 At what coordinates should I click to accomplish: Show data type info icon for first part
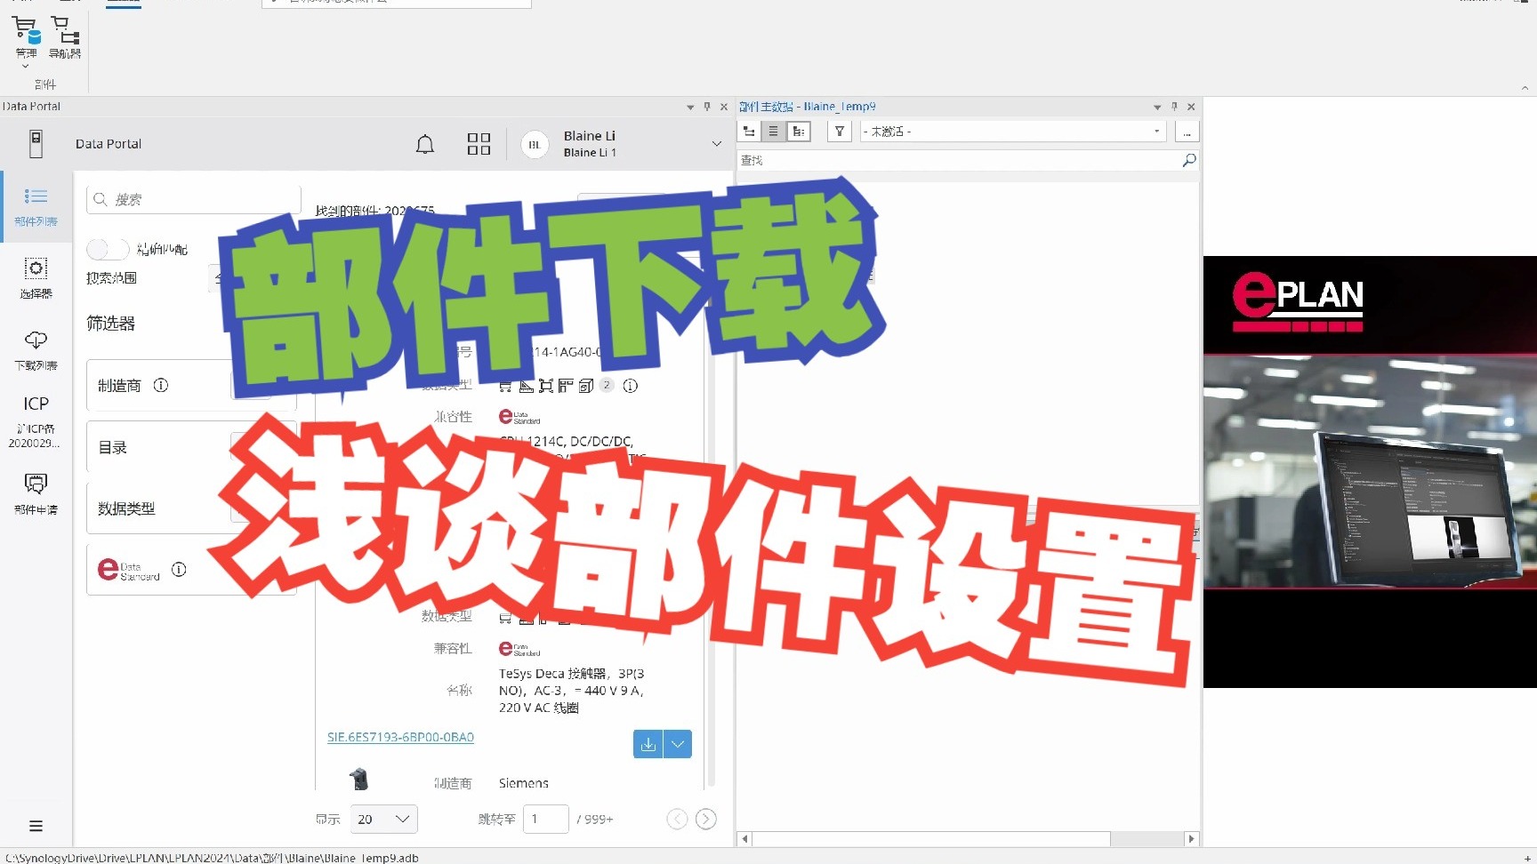pos(631,386)
